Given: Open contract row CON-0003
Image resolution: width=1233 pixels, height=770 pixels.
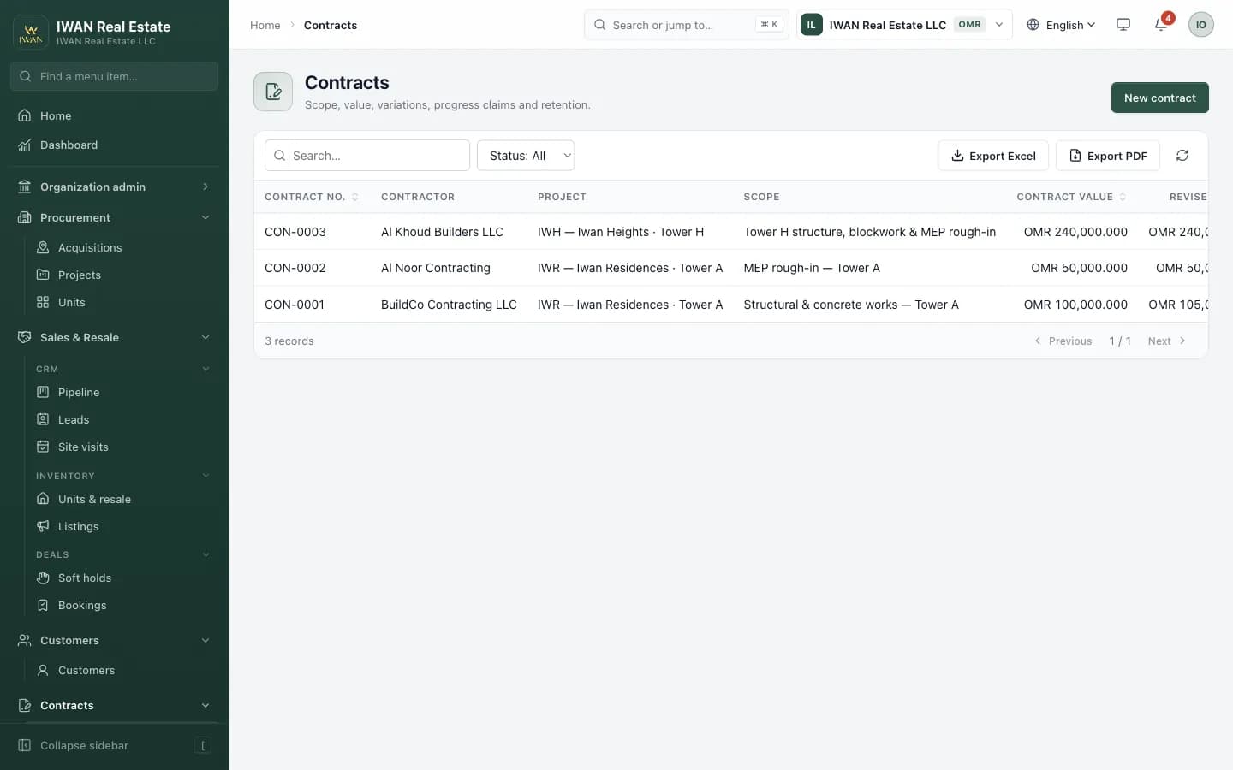Looking at the screenshot, I should [x=730, y=232].
